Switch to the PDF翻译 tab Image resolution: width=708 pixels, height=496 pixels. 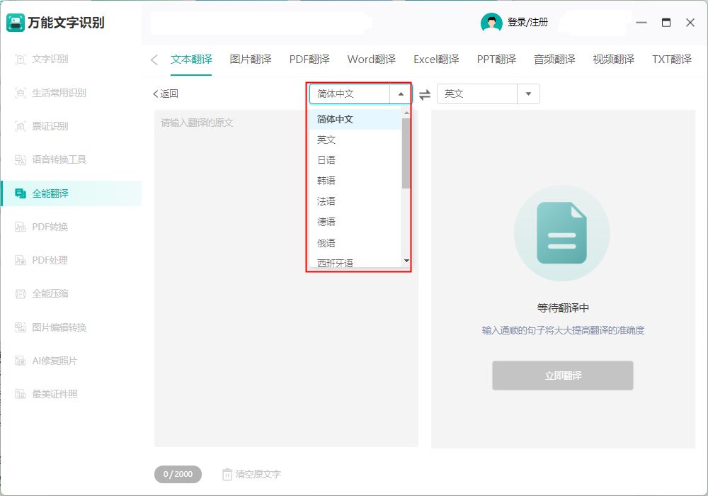[309, 60]
